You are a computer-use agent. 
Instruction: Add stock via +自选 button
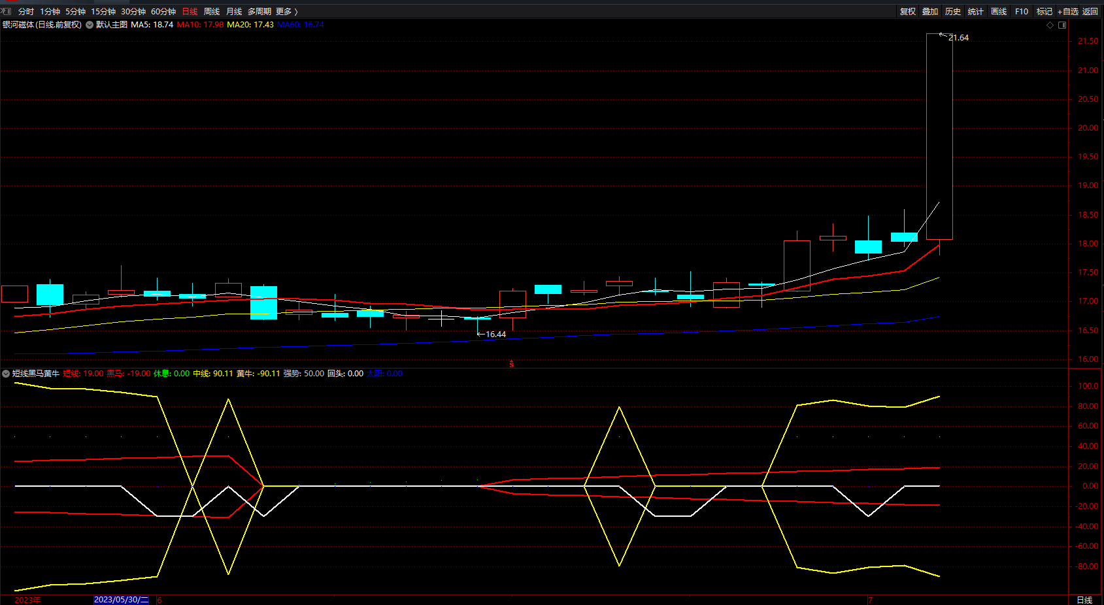[1068, 12]
